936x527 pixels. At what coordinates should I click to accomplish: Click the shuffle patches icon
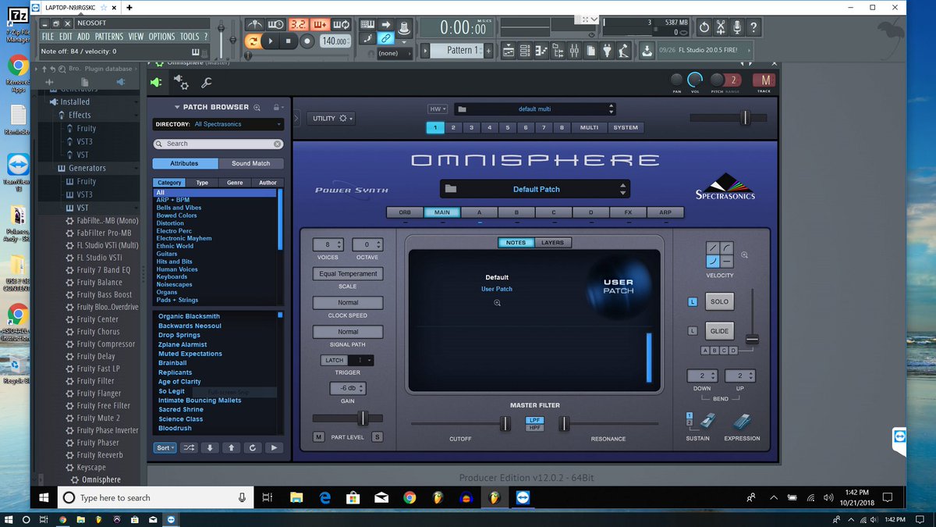click(189, 448)
